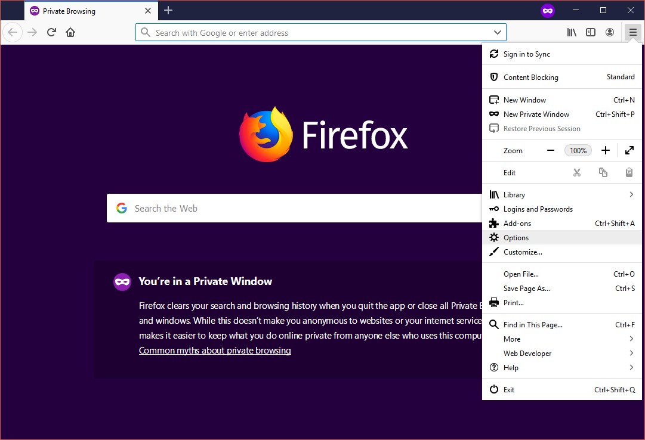Viewport: 645px width, 440px height.
Task: Reset zoom by clicking 100%
Action: click(578, 150)
